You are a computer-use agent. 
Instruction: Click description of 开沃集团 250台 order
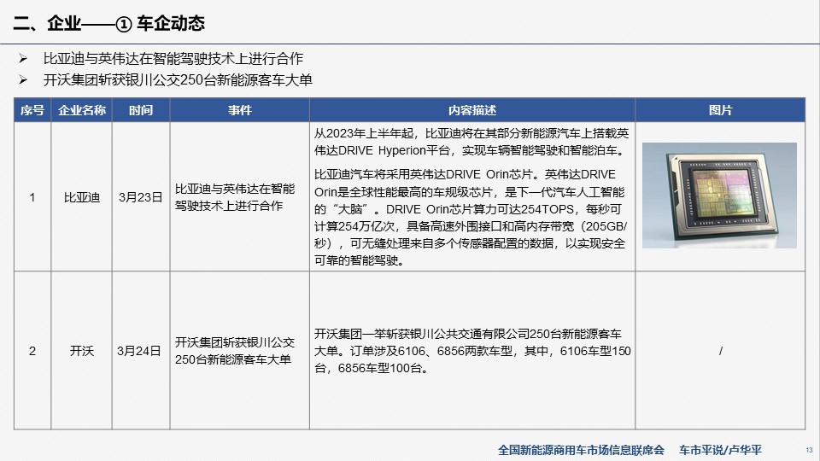(472, 351)
